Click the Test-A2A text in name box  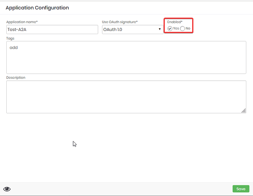[17, 29]
